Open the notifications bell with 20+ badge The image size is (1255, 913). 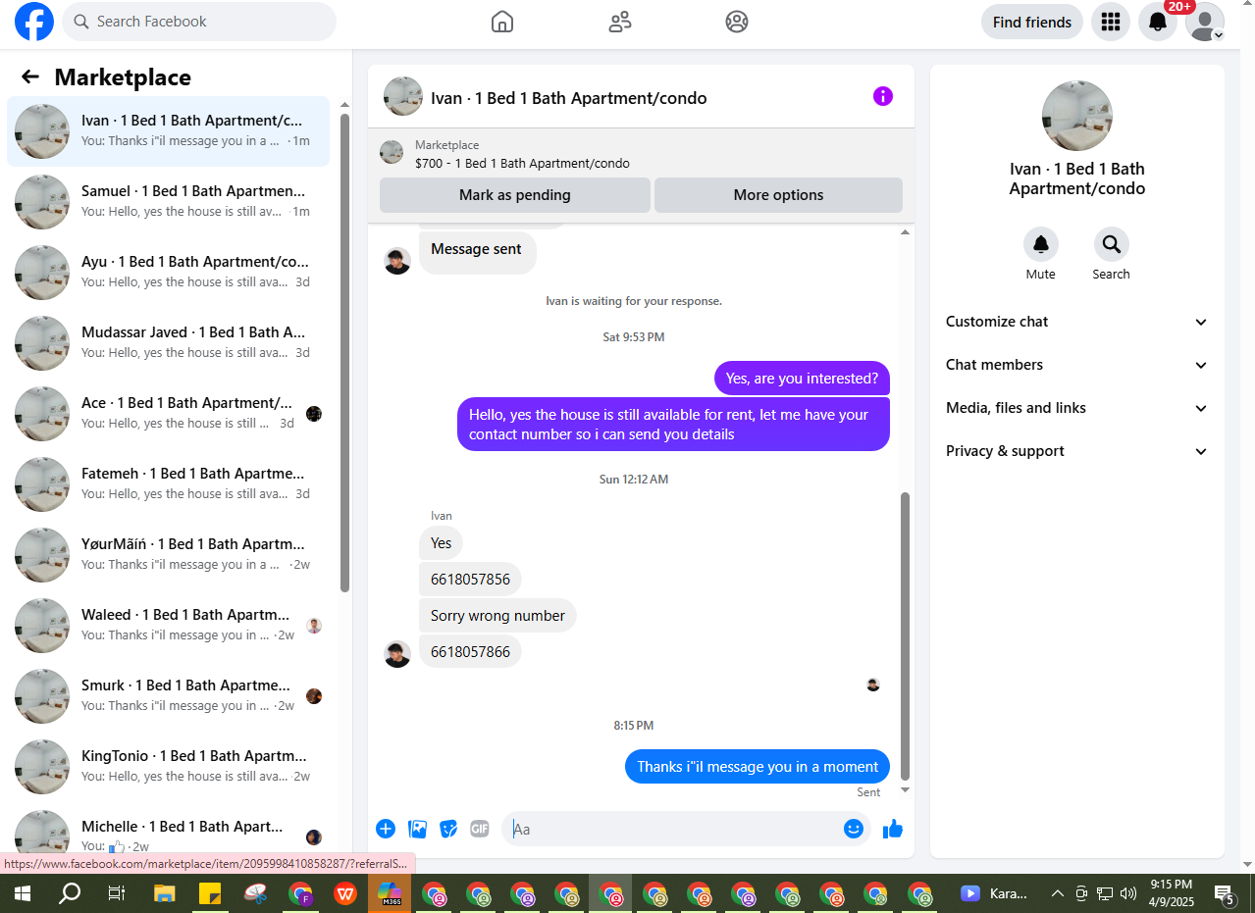[1158, 22]
